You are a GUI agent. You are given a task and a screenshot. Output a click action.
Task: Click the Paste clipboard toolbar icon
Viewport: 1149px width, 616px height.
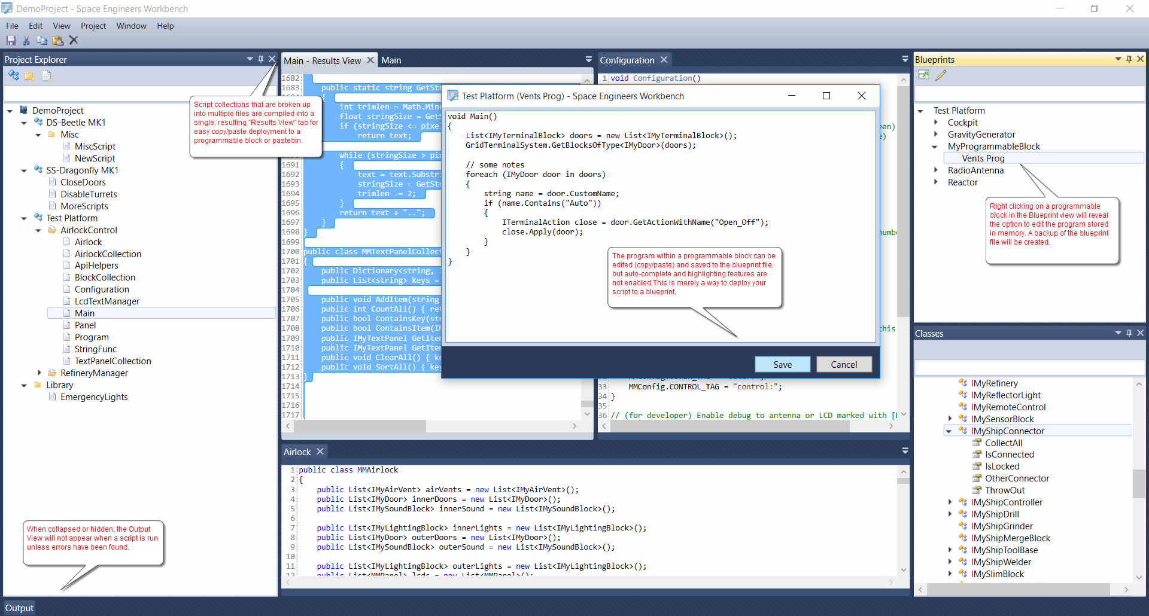58,41
